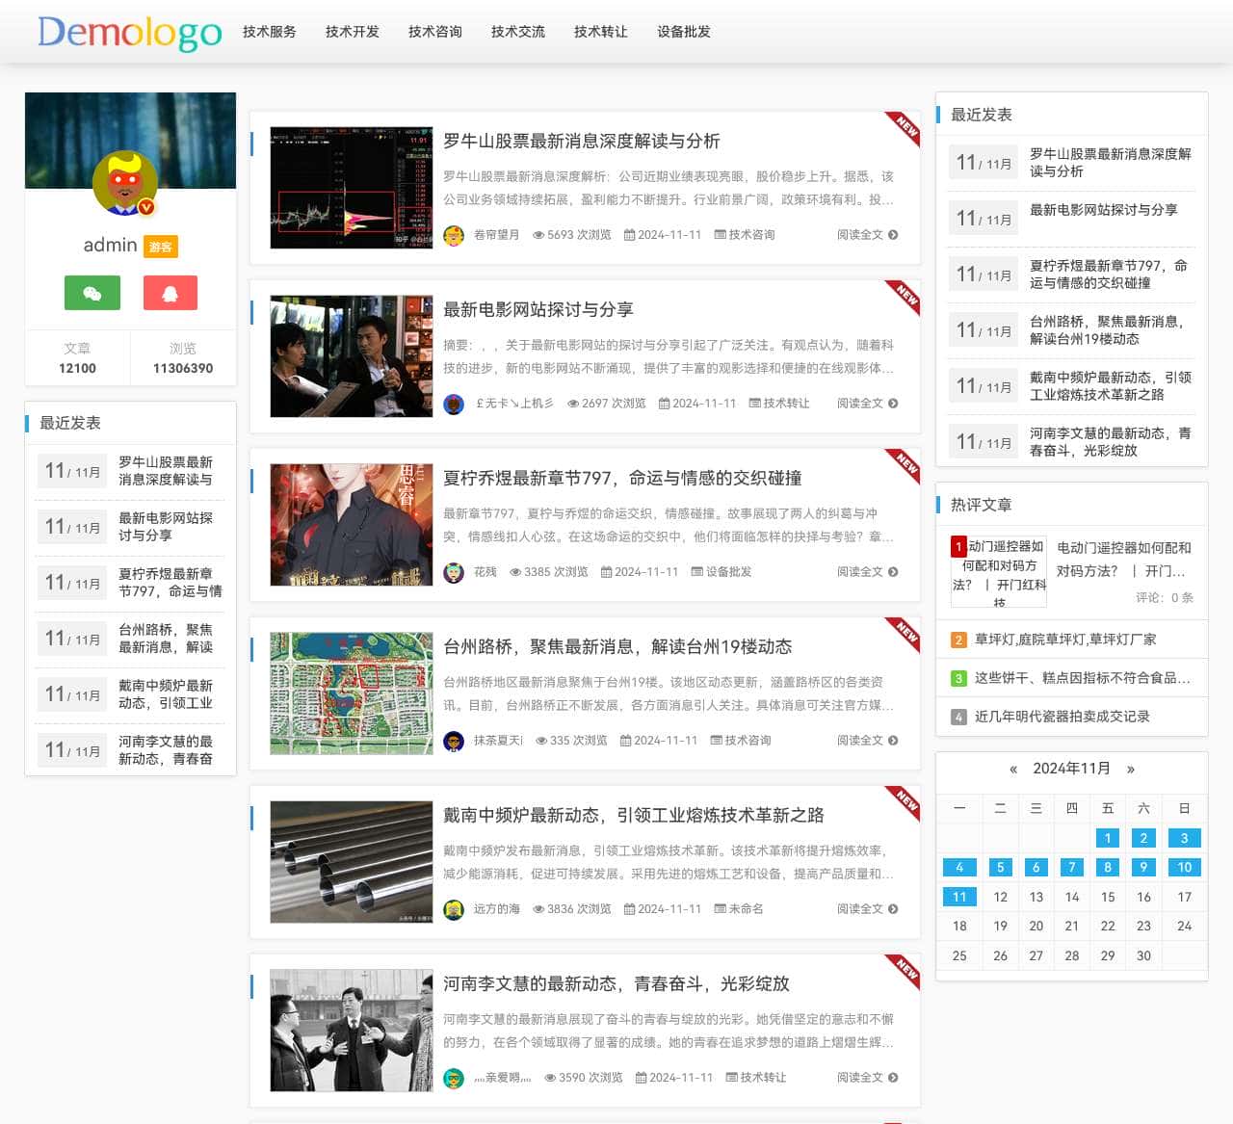Viewport: 1233px width, 1124px height.
Task: Open the 设备批发 navigation menu
Action: pyautogui.click(x=684, y=32)
